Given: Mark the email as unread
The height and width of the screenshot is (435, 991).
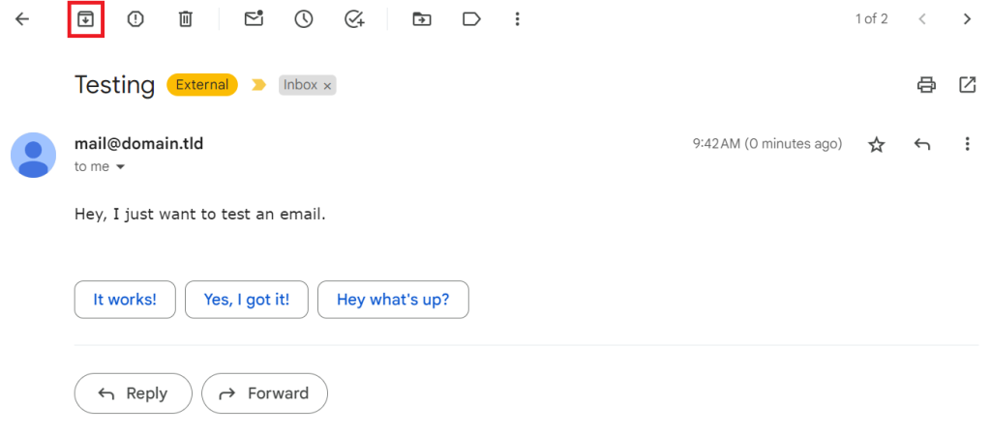Looking at the screenshot, I should tap(254, 18).
